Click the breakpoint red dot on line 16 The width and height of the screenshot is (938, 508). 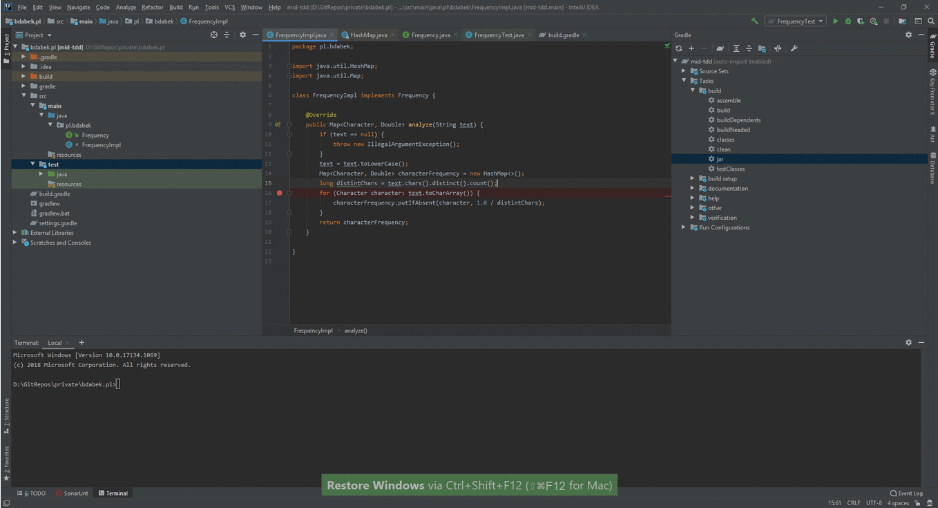click(279, 193)
